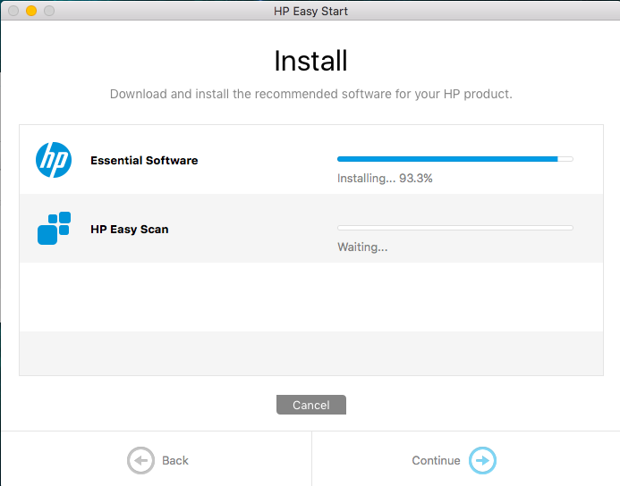Image resolution: width=620 pixels, height=486 pixels.
Task: Select the HP Easy Scan label
Action: click(x=130, y=230)
